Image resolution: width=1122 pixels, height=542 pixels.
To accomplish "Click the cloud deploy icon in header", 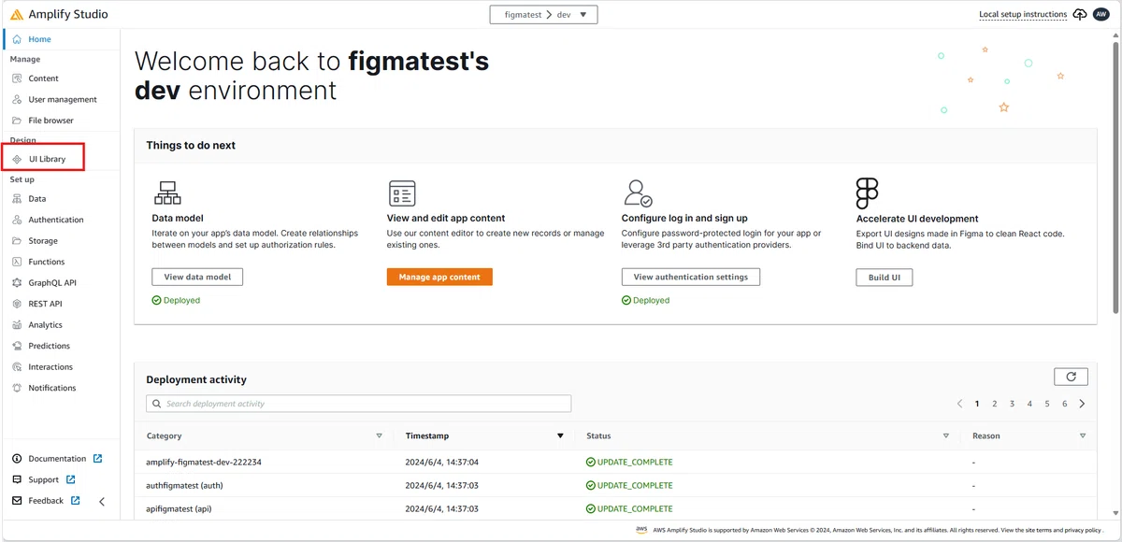I will (1080, 15).
